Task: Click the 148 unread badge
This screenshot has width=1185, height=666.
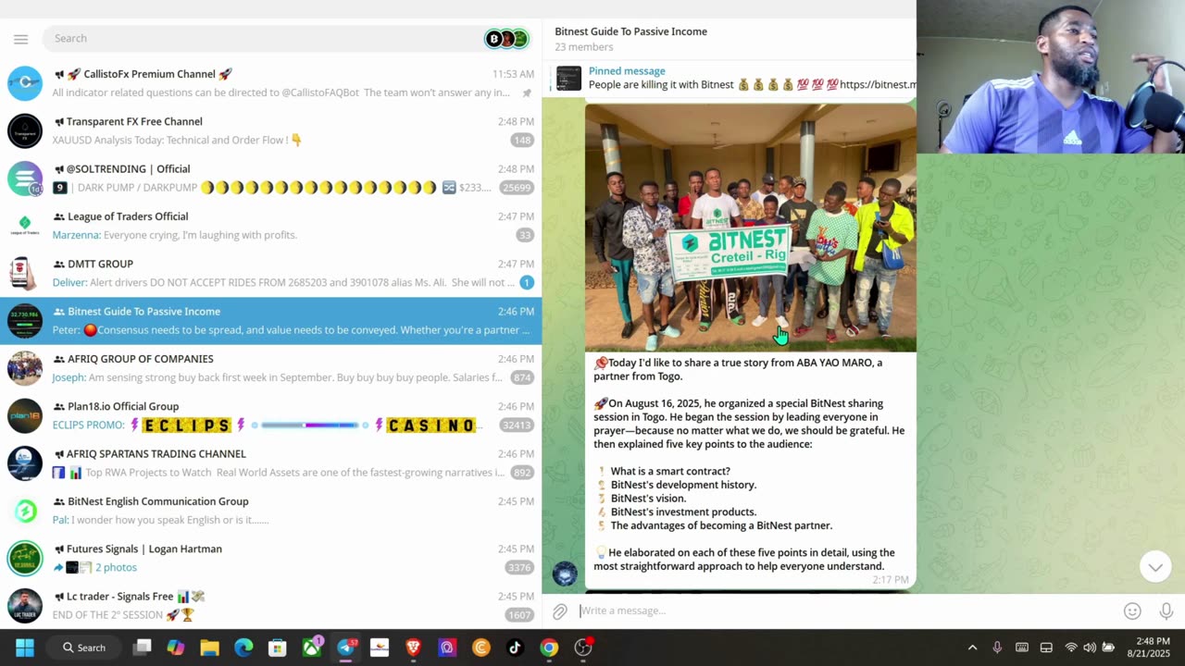Action: [x=522, y=141]
